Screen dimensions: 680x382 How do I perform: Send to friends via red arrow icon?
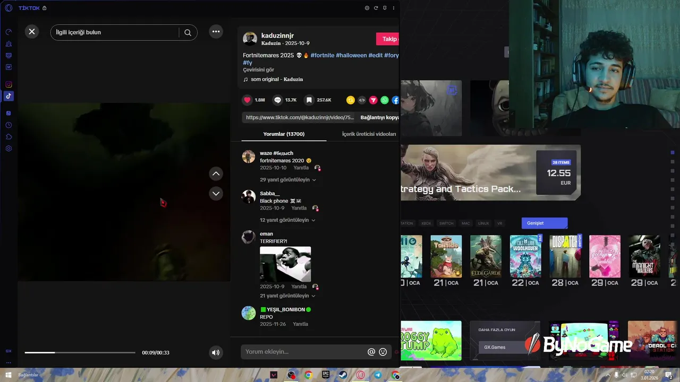(373, 100)
